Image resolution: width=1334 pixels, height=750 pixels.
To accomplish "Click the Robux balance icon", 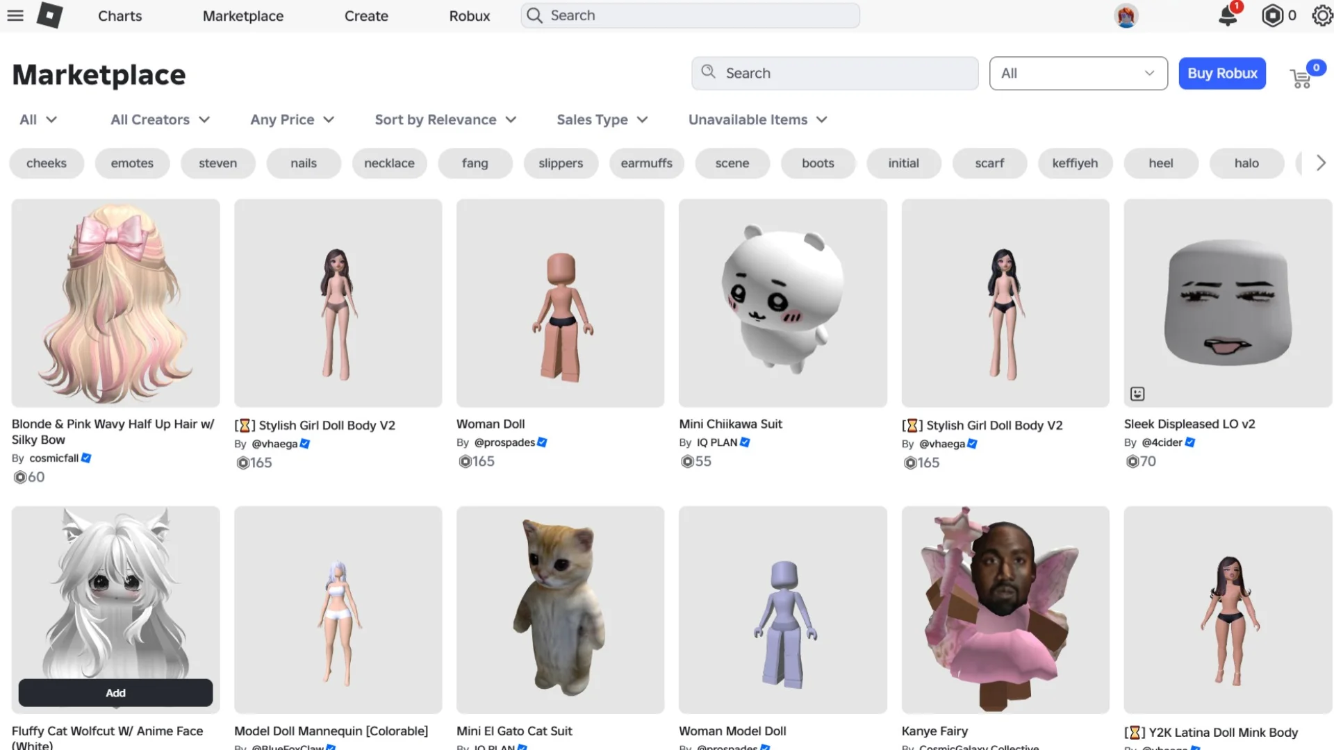I will point(1272,15).
